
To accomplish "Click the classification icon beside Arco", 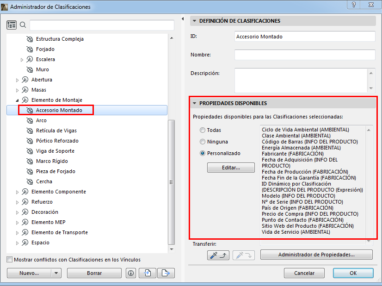I will (x=30, y=120).
